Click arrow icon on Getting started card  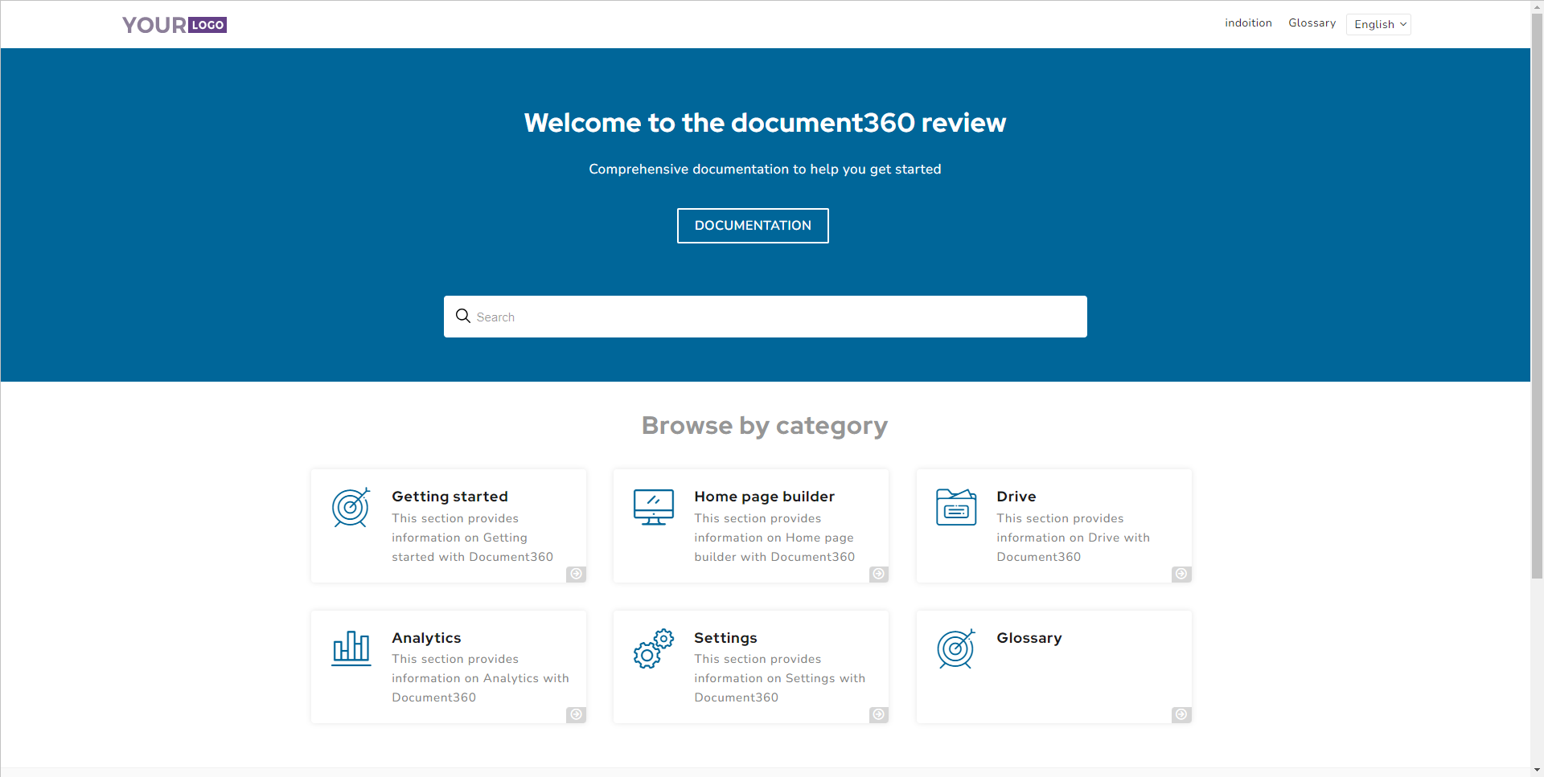click(576, 574)
